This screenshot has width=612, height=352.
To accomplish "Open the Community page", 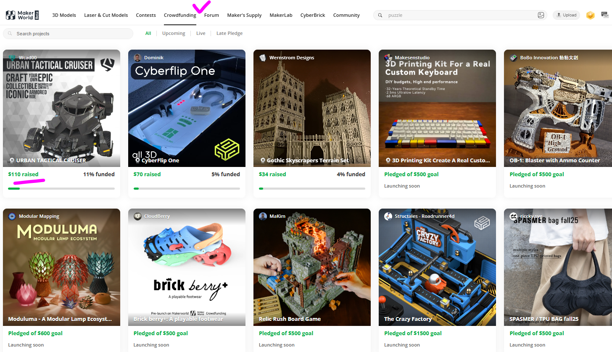I will (346, 15).
